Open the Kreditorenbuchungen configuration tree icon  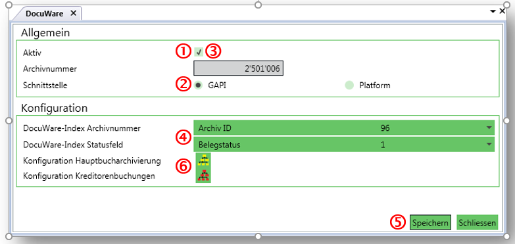click(x=203, y=176)
